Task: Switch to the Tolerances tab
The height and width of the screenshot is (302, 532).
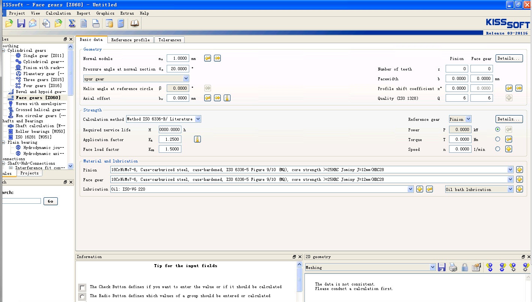Action: click(x=170, y=40)
